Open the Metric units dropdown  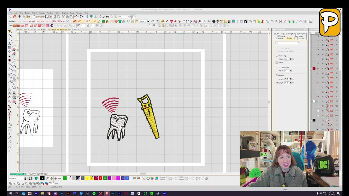tap(146, 21)
